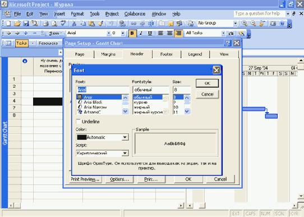This screenshot has height=217, width=304.
Task: Toggle Center alignment in formatting toolbar
Action: point(169,33)
